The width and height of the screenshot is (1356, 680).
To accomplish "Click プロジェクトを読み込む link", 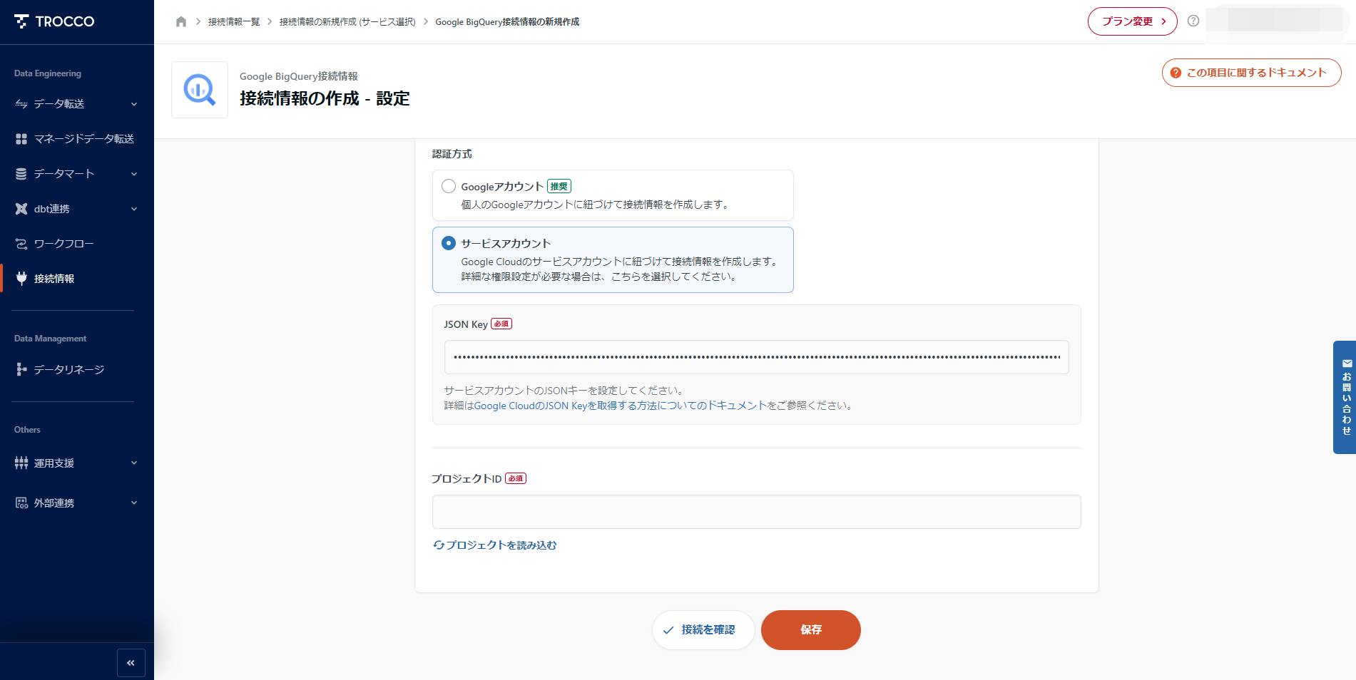I will [501, 545].
